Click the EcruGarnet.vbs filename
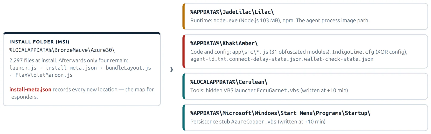 pos(278,90)
